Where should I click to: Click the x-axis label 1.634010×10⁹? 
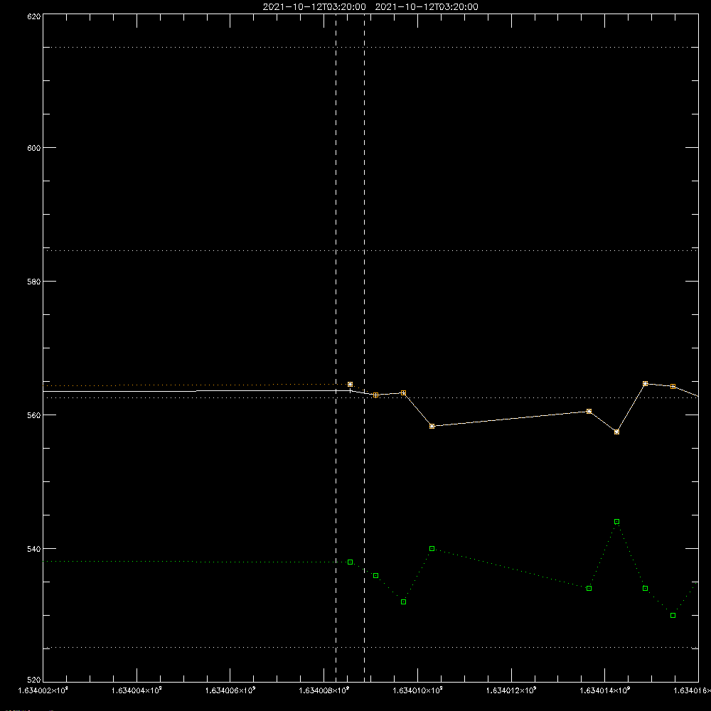tap(418, 690)
